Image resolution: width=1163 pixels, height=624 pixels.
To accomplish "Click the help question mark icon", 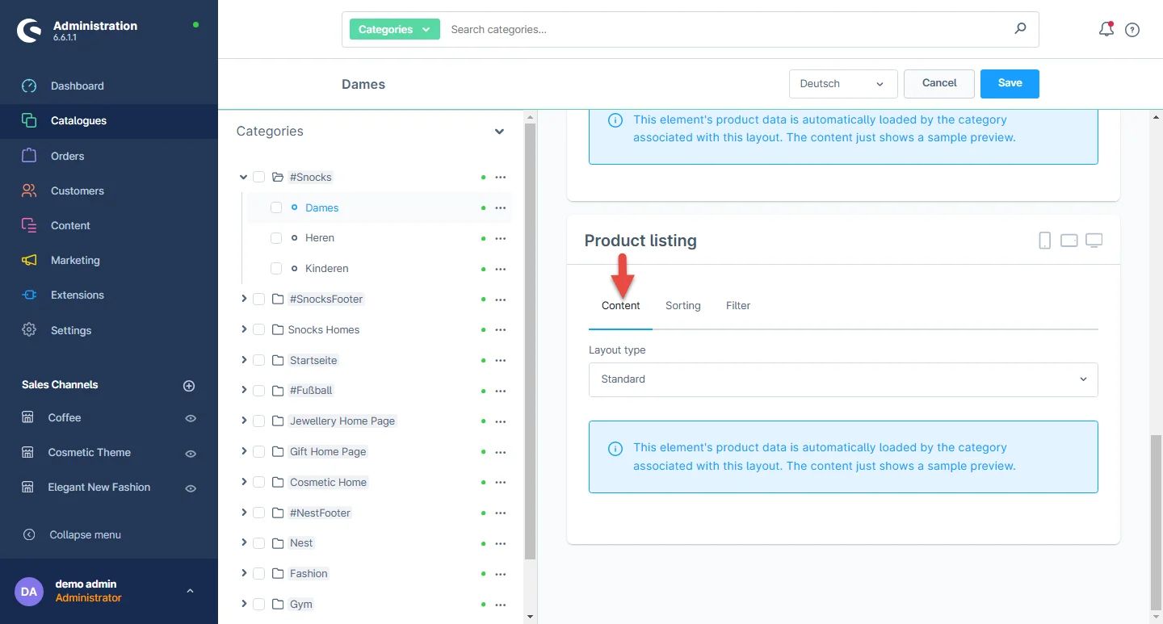I will (1132, 30).
